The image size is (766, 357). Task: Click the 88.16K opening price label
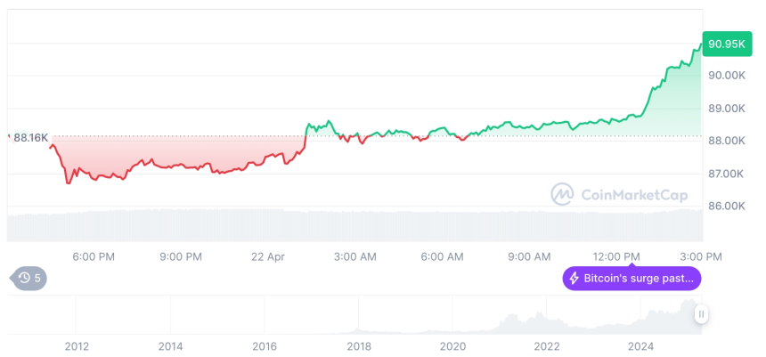point(31,137)
